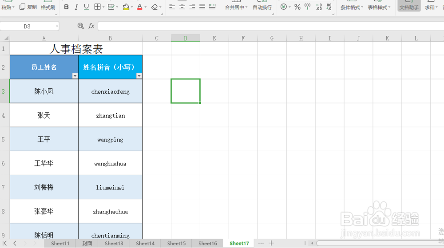Show more sheets ellipsis
Screen dimensions: 444x248
pos(261,243)
